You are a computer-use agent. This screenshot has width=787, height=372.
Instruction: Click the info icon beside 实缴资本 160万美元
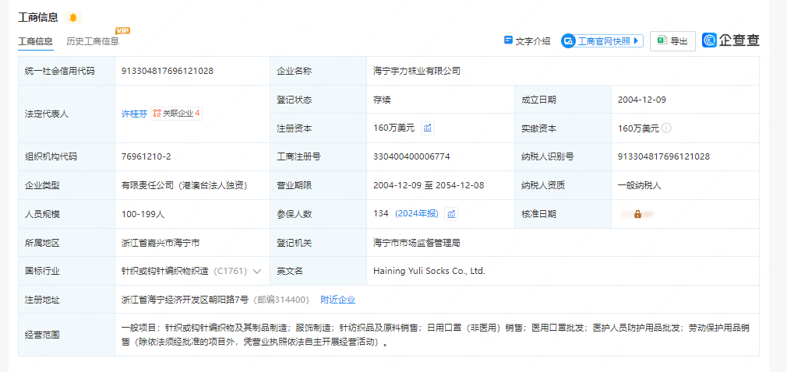point(667,128)
